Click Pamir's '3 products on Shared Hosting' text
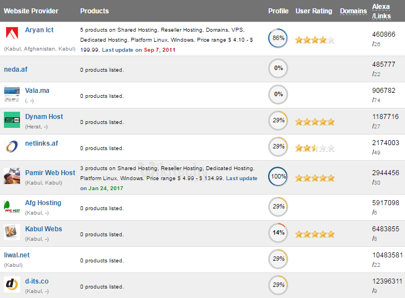405x298 pixels. (118, 168)
